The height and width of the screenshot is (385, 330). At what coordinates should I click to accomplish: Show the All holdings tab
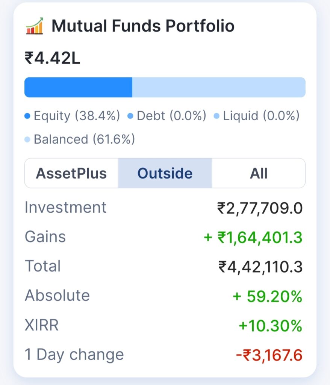coord(259,173)
